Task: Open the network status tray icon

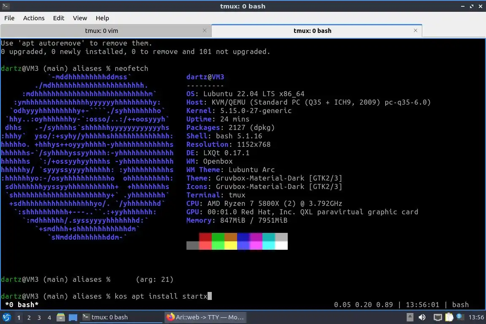Action: tap(437, 317)
